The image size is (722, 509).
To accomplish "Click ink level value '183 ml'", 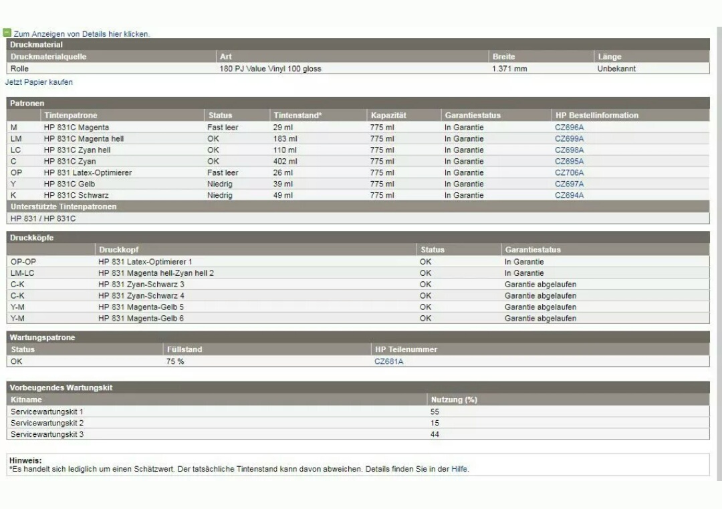I will 285,138.
